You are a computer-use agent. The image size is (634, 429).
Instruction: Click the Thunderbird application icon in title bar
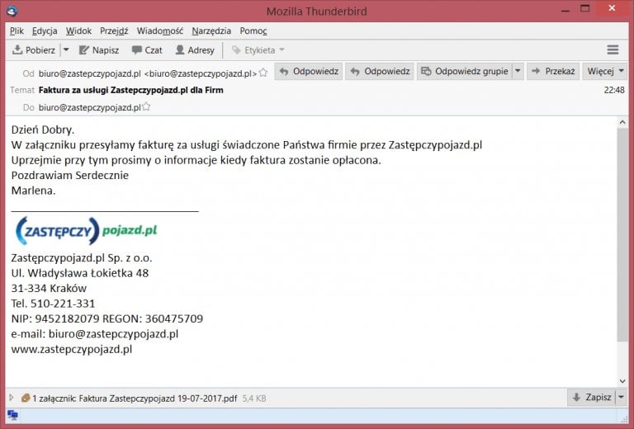pyautogui.click(x=12, y=11)
